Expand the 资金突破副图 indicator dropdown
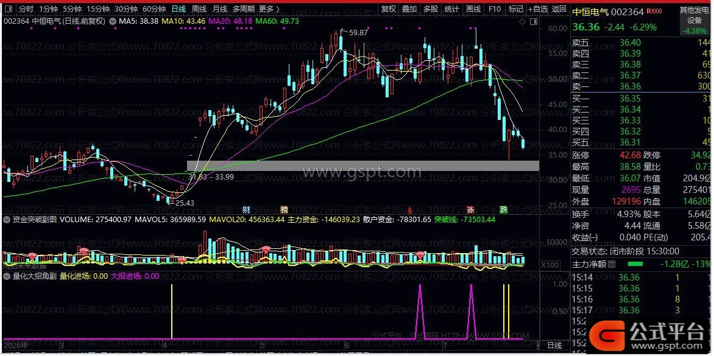Screen dimensions: 714x356 coord(7,220)
